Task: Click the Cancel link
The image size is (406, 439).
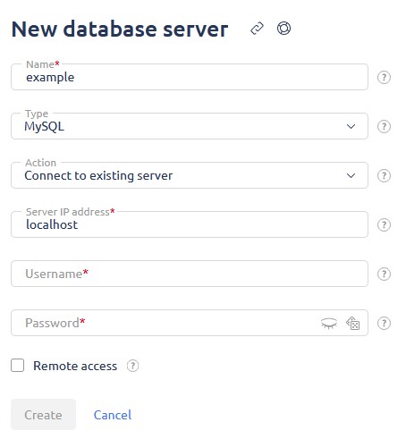Action: click(x=113, y=415)
